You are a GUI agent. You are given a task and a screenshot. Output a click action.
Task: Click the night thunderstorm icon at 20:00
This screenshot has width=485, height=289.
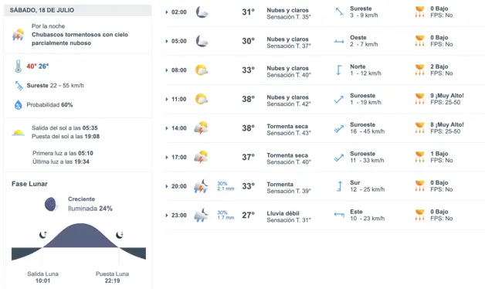201,186
